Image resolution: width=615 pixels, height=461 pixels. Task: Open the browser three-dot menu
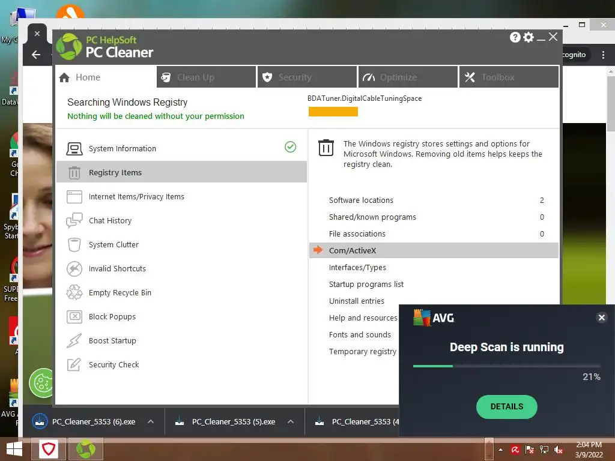[603, 55]
